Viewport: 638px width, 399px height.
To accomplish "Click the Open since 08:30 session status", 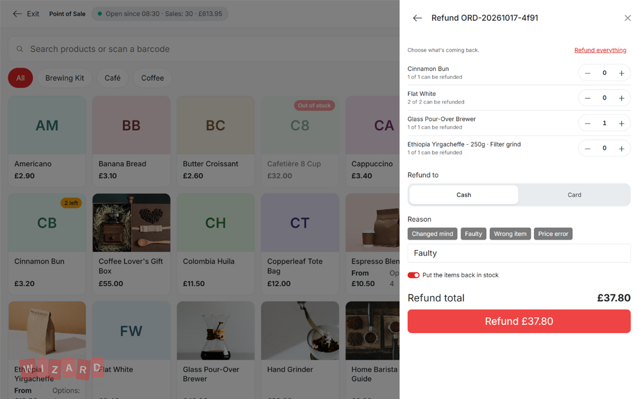I will (x=160, y=14).
